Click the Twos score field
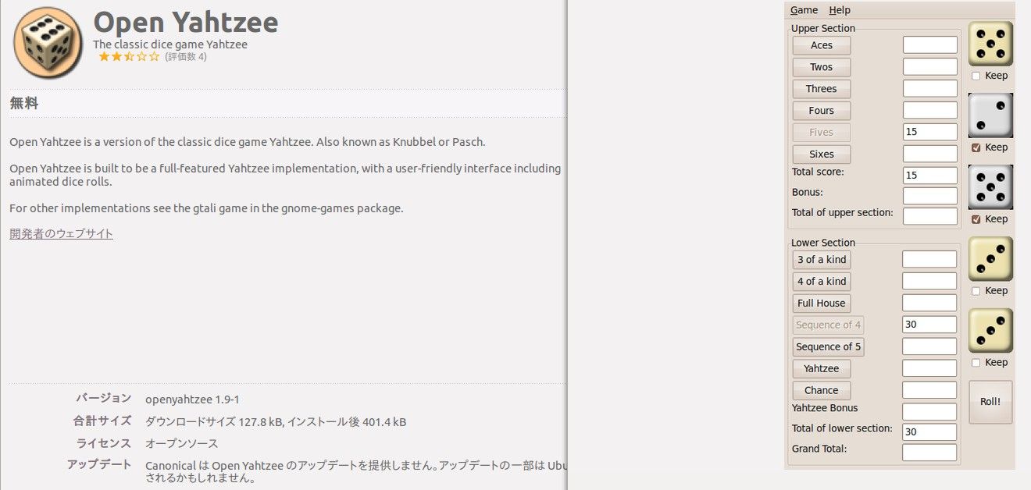Screen dimensions: 1031x490 [x=930, y=67]
